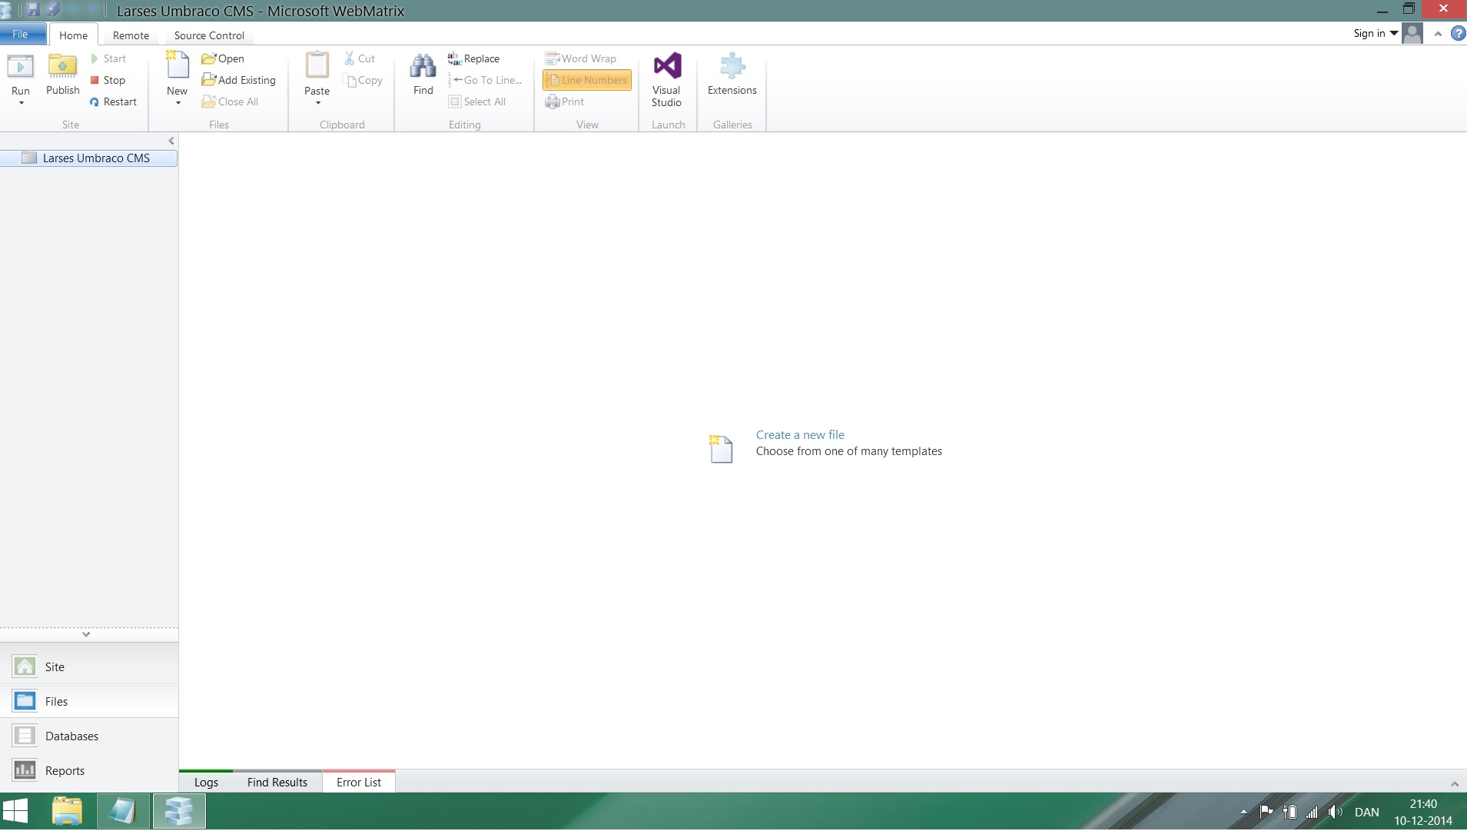Switch to the Home ribbon tab
This screenshot has width=1467, height=831.
(x=73, y=35)
